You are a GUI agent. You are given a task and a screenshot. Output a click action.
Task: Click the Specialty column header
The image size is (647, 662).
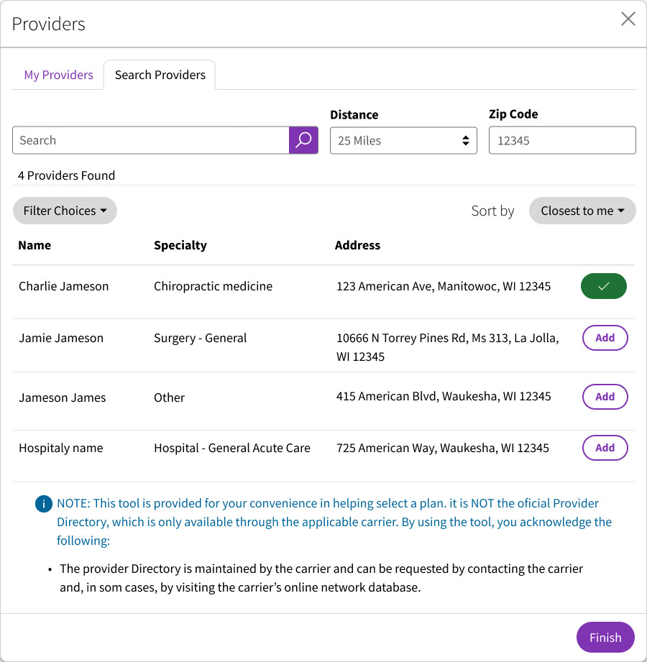[x=180, y=245]
